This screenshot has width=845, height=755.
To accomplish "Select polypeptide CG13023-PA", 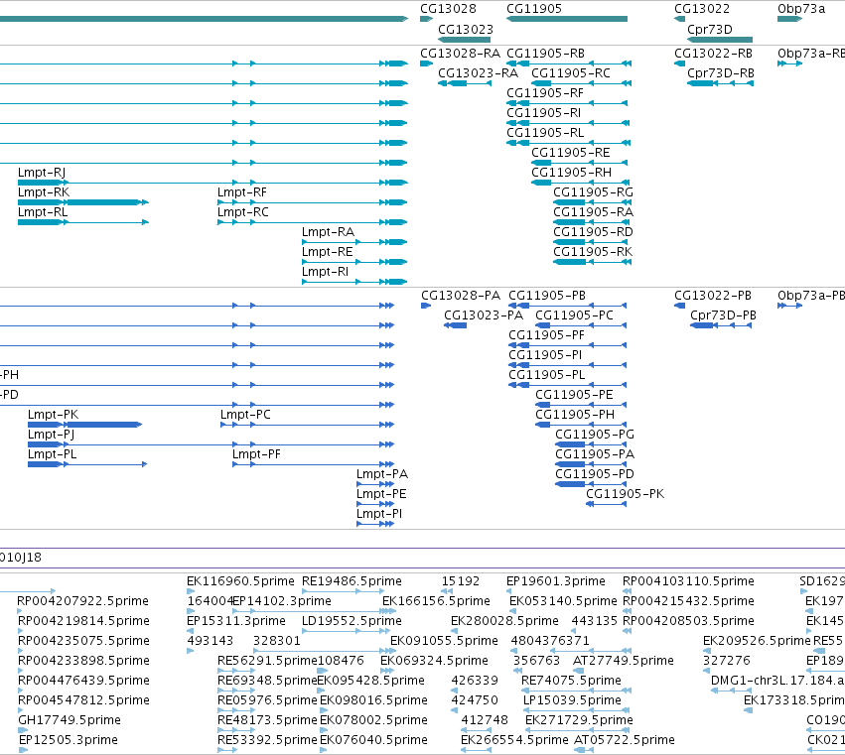I will tap(484, 315).
